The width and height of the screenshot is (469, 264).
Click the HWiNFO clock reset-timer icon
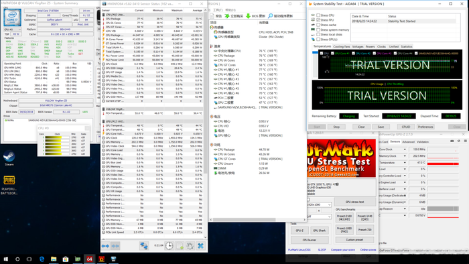[169, 246]
